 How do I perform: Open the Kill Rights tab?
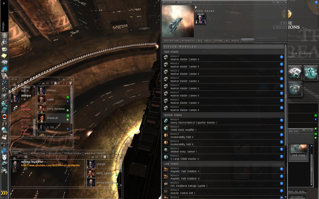pos(232,41)
